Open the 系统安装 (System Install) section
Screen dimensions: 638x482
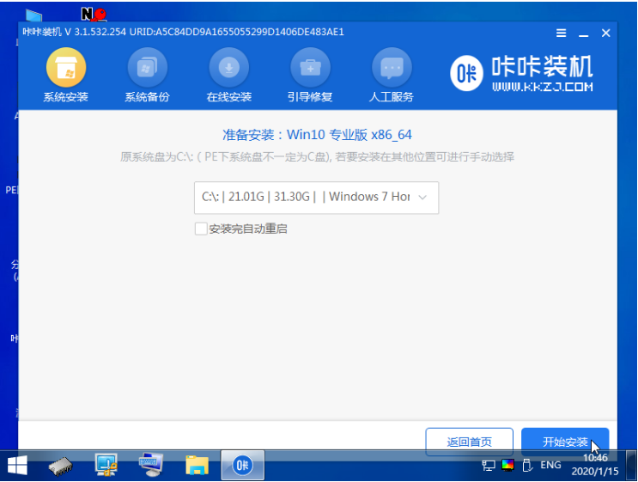[x=65, y=76]
